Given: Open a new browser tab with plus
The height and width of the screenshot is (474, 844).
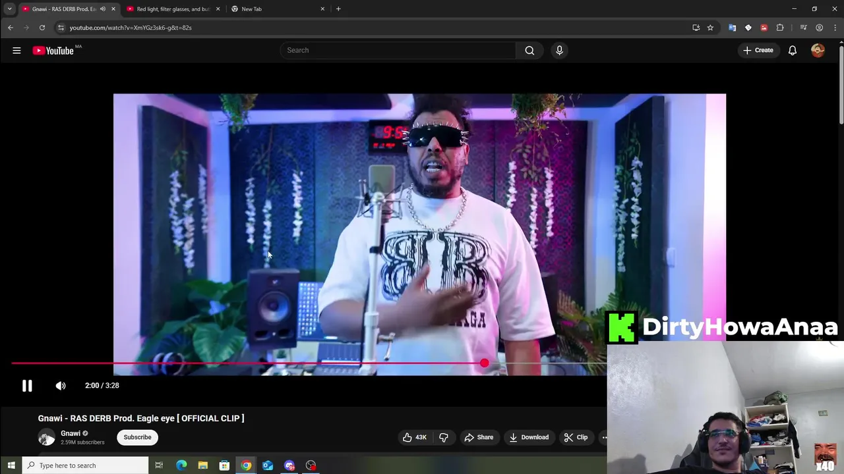Looking at the screenshot, I should (x=338, y=9).
